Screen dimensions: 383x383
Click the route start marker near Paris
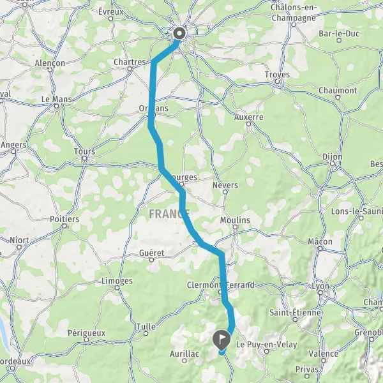179,33
